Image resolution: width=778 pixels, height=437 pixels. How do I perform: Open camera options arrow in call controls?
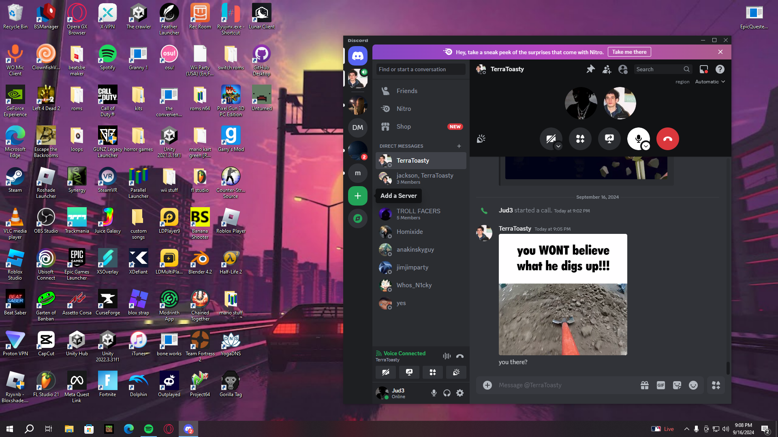[x=558, y=146]
